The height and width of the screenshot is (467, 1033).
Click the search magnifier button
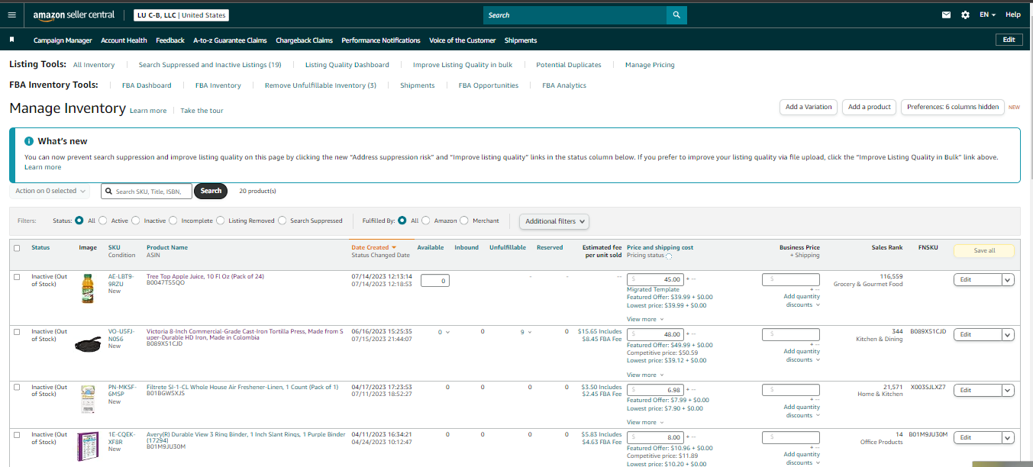pyautogui.click(x=676, y=15)
